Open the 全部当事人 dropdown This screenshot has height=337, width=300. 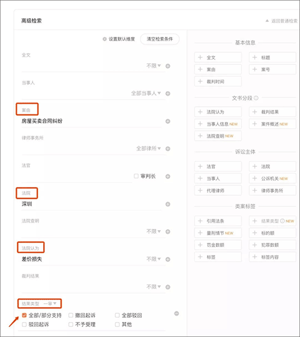(146, 93)
